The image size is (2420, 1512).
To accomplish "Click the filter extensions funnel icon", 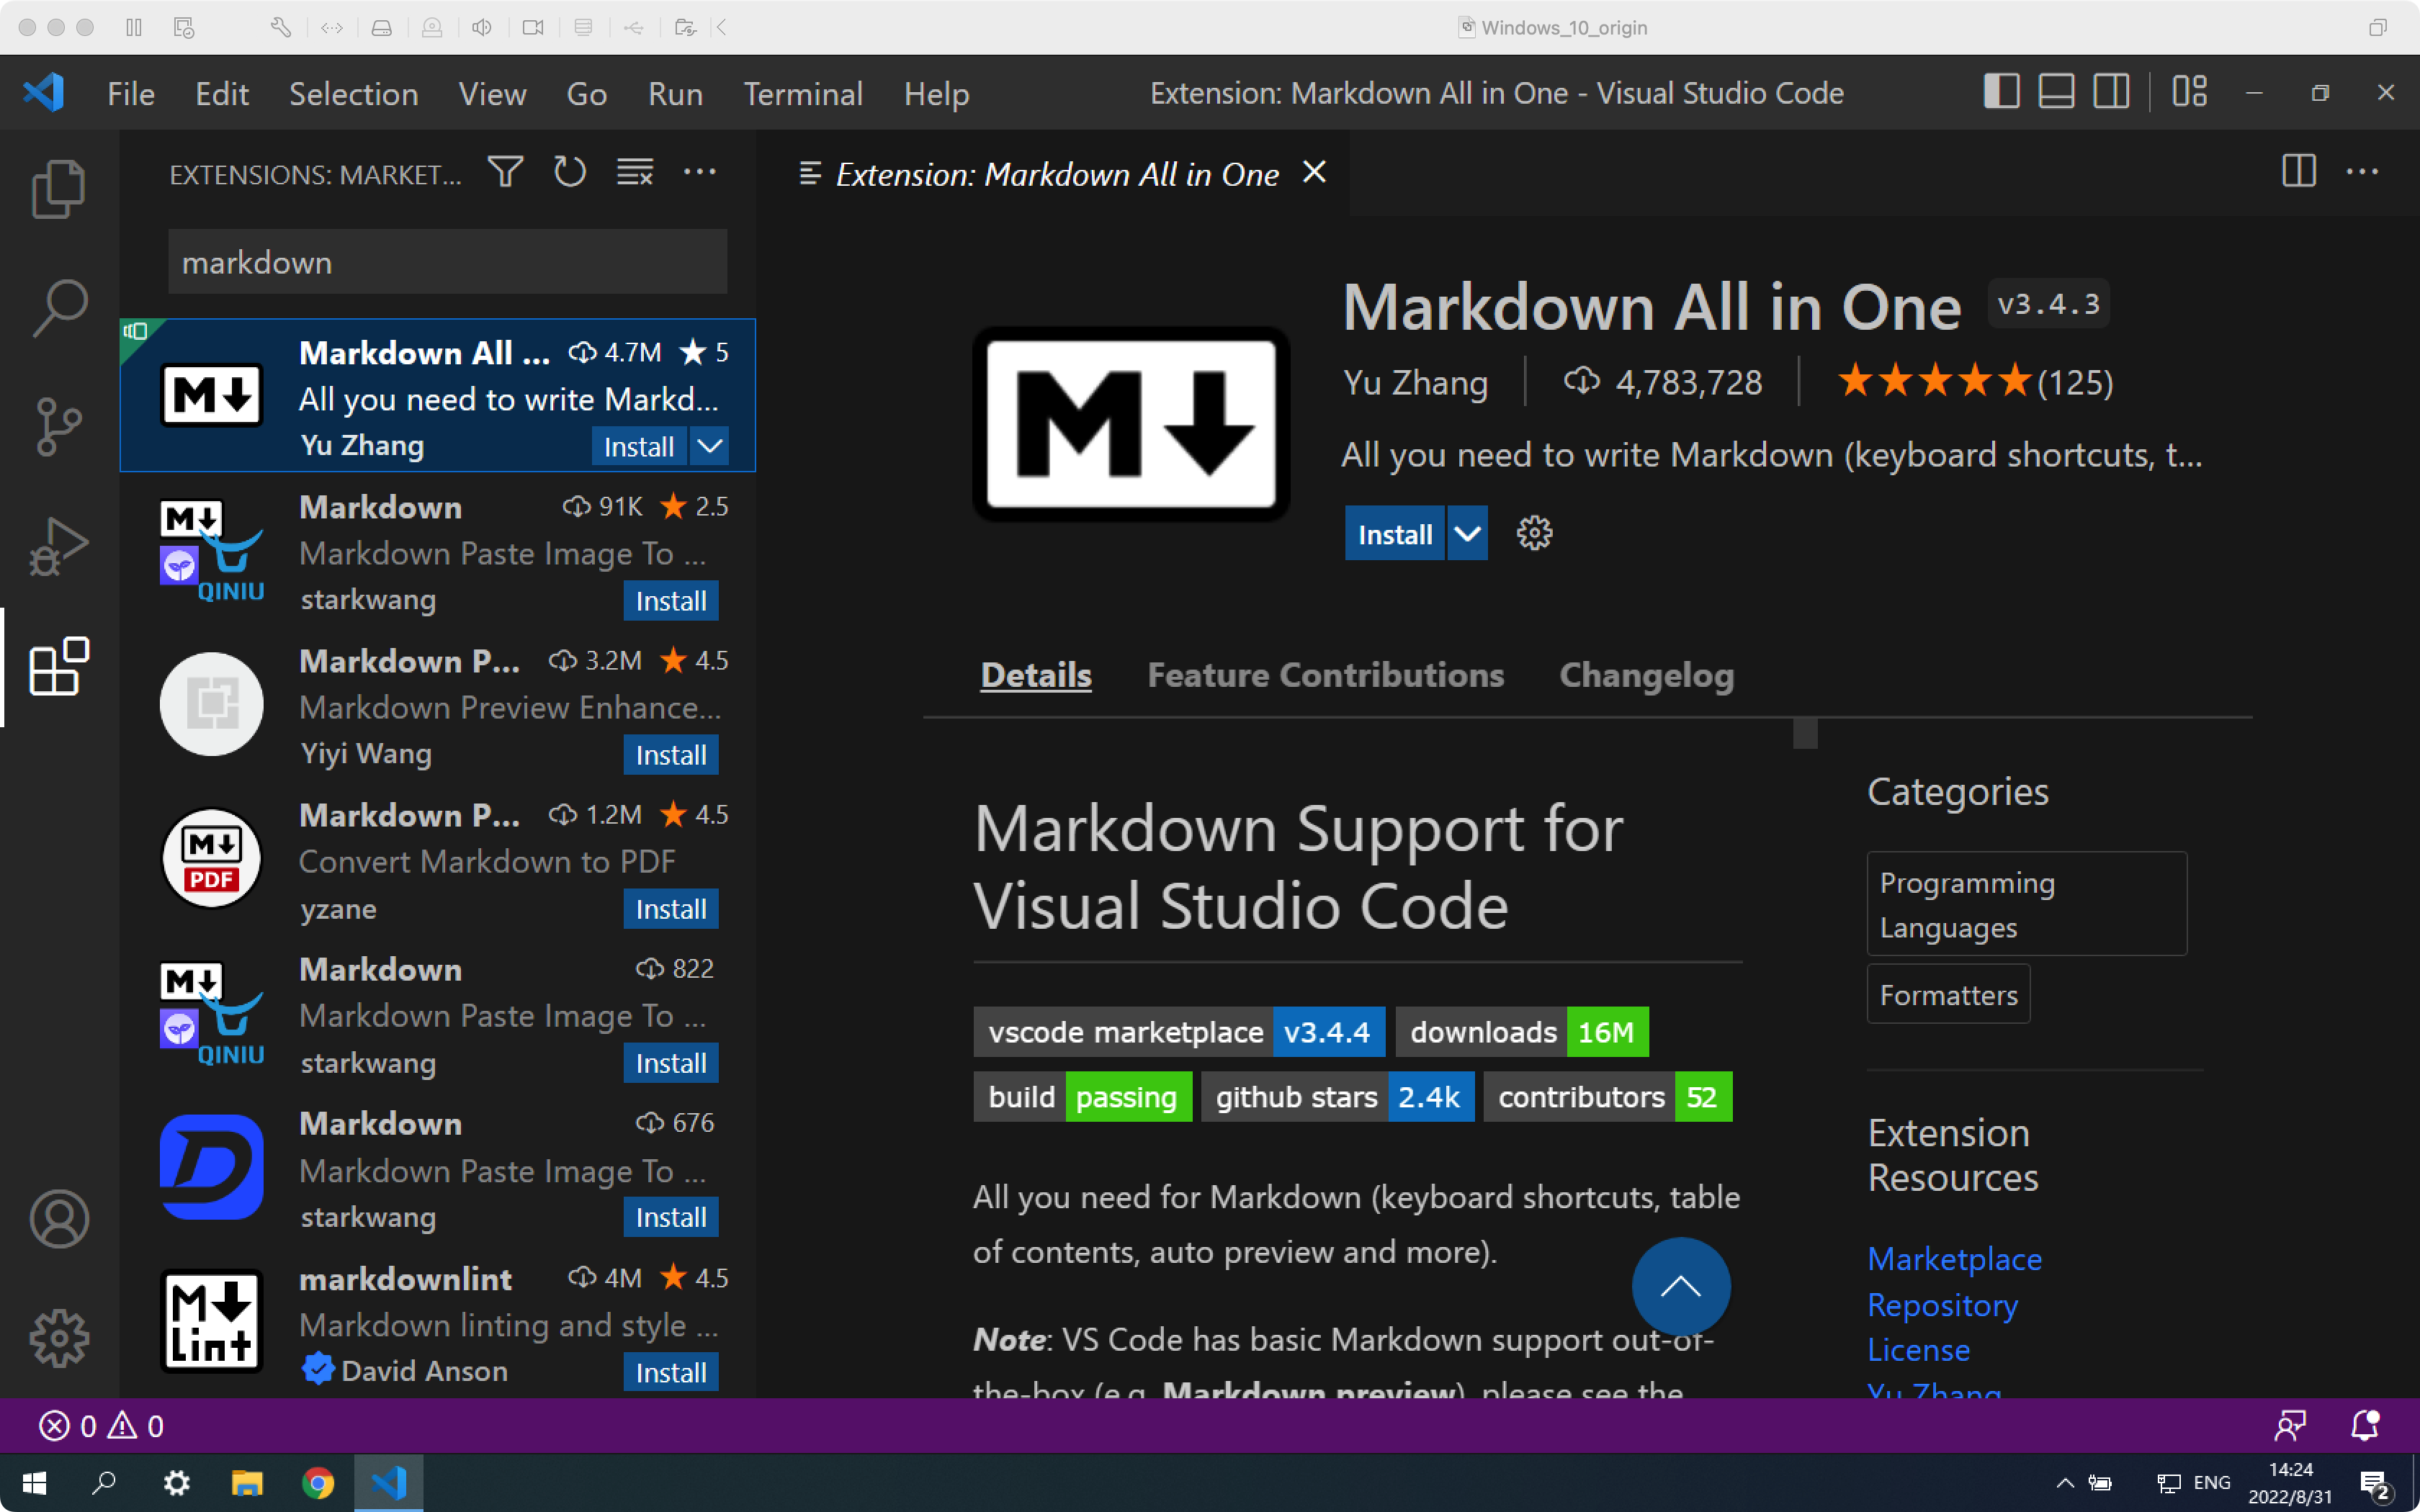I will (506, 172).
